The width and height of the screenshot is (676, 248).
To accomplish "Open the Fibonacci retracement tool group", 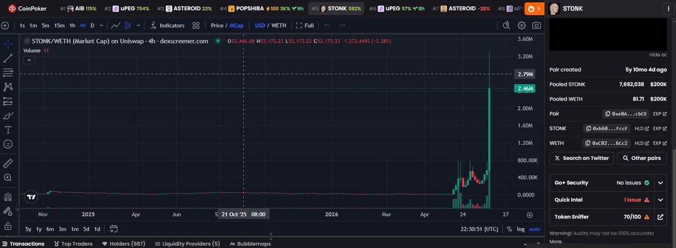I will (8, 73).
